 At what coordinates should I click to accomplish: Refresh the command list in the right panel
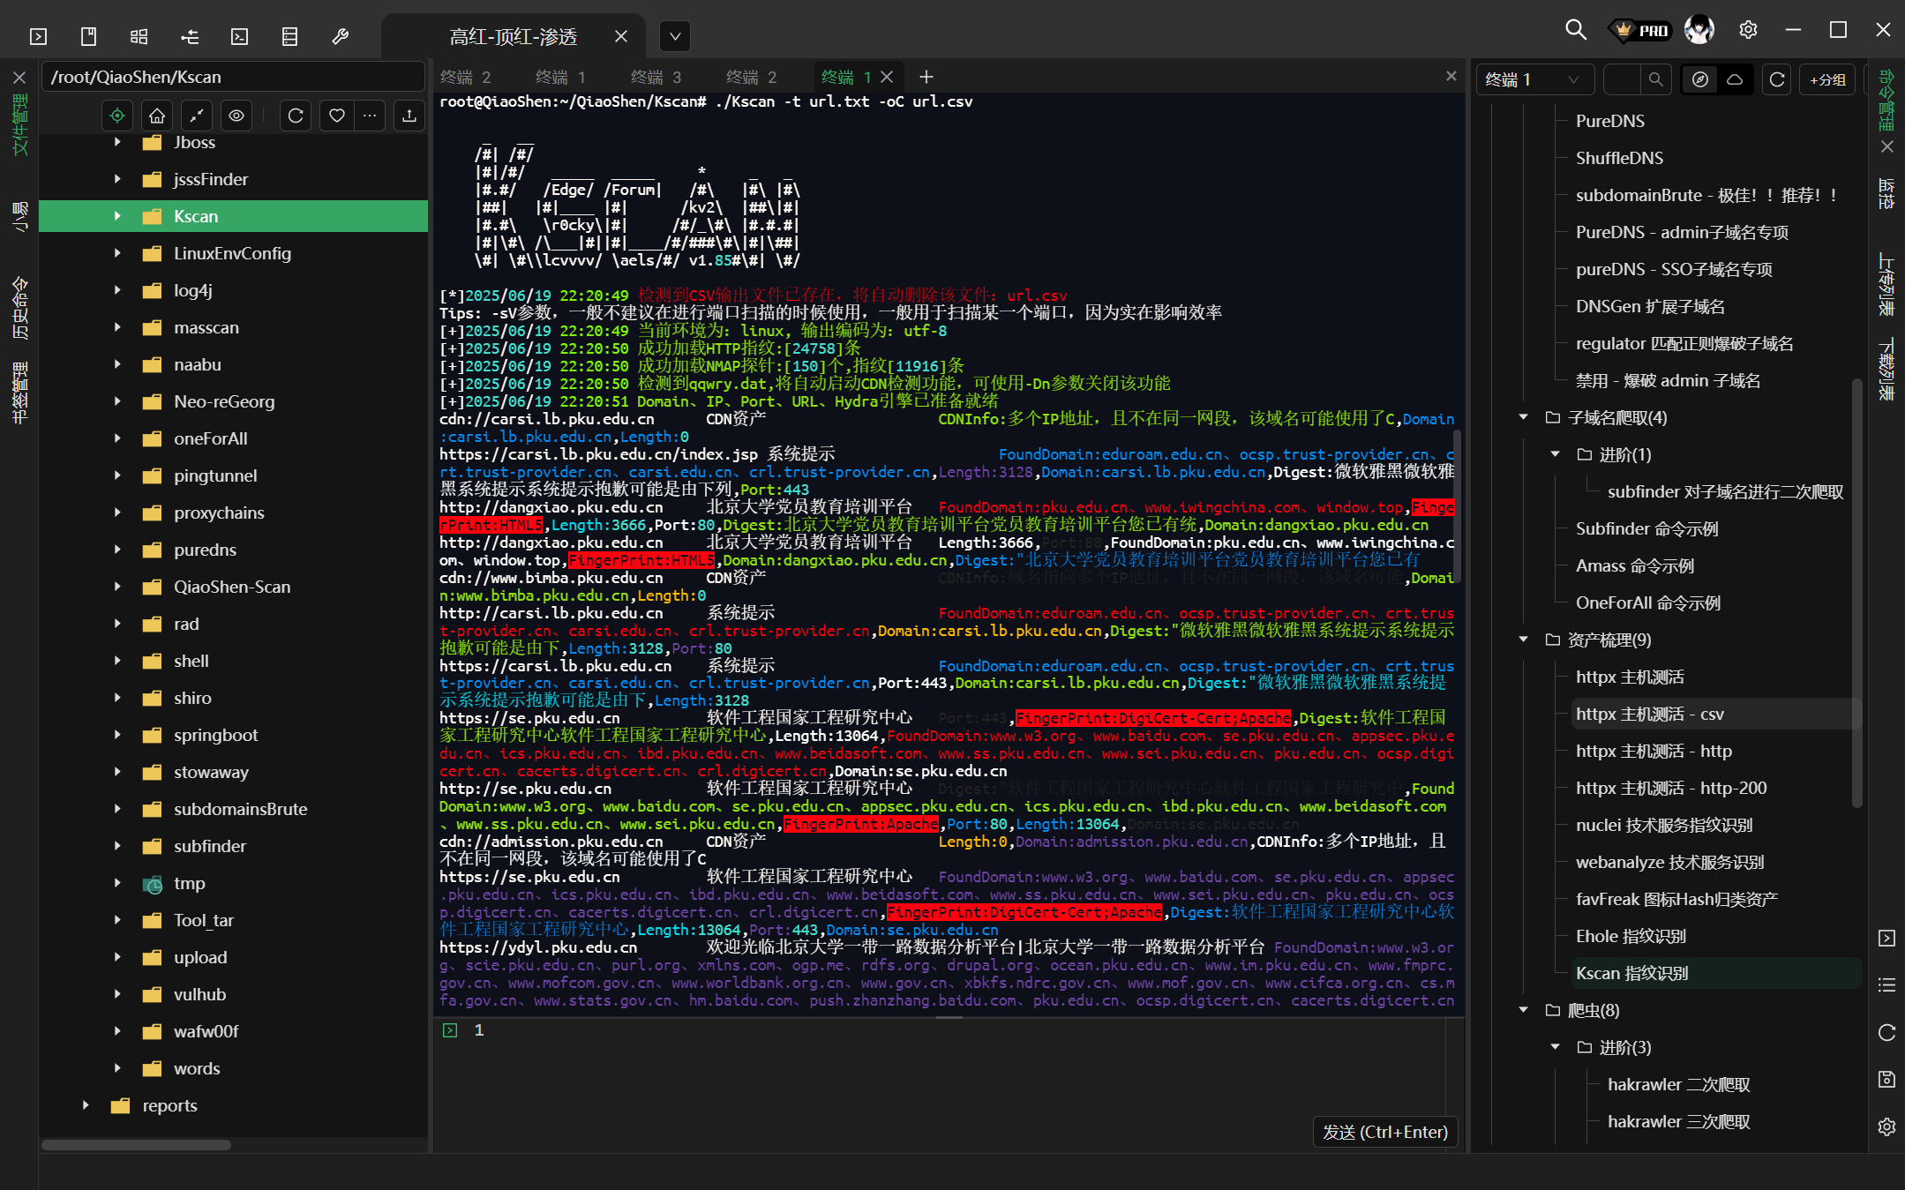point(1777,79)
